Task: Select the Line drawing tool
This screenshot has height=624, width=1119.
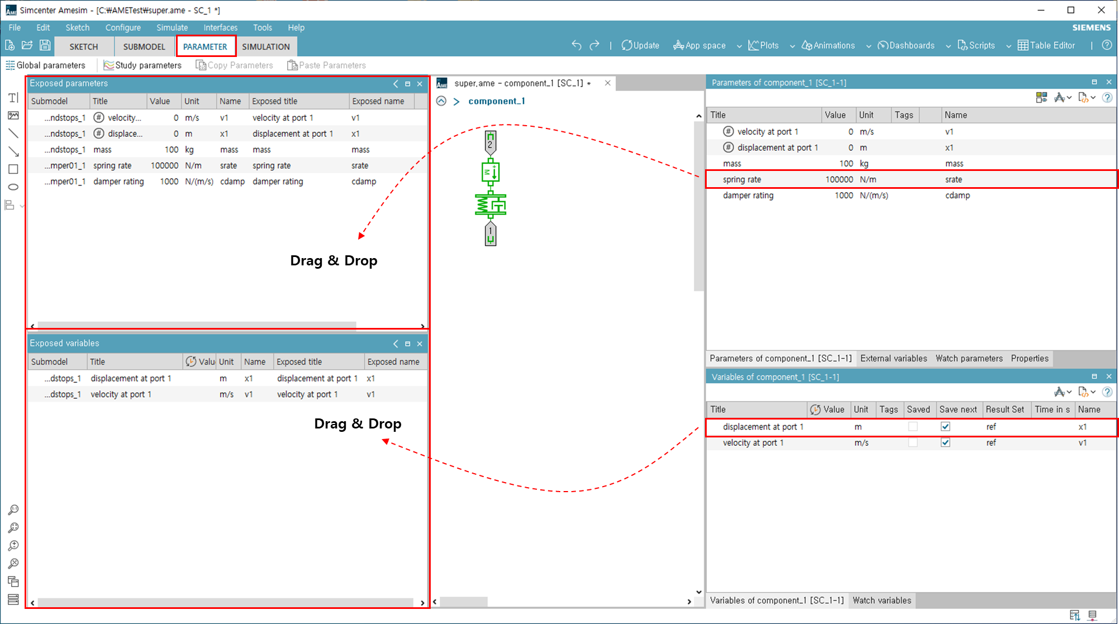Action: [13, 134]
